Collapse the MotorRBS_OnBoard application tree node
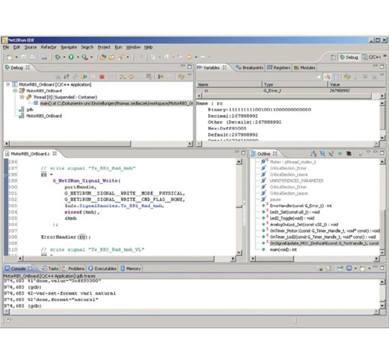The image size is (389, 361). [x=8, y=85]
